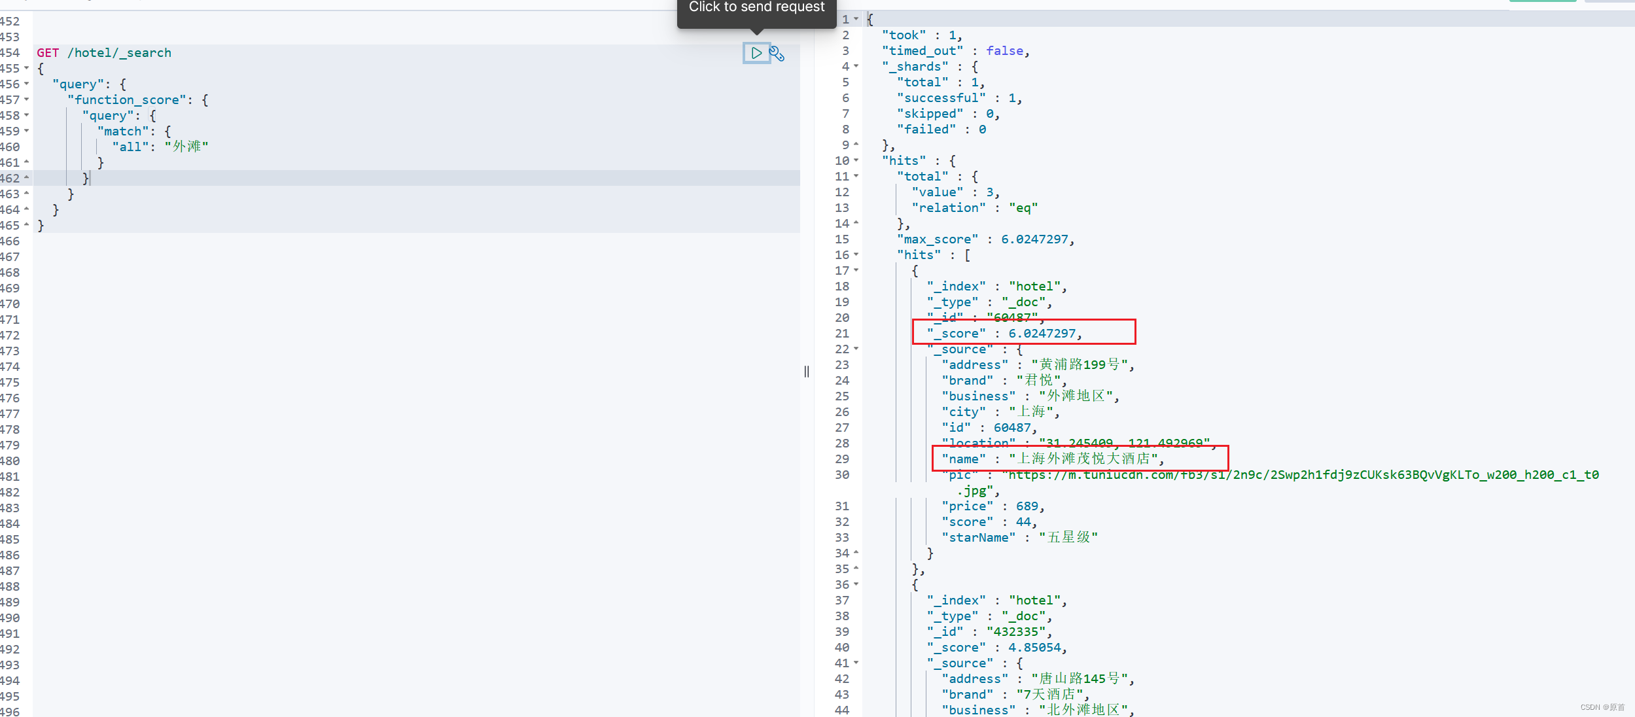Viewport: 1635px width, 717px height.
Task: Click the "id" : 60487 line
Action: point(990,428)
